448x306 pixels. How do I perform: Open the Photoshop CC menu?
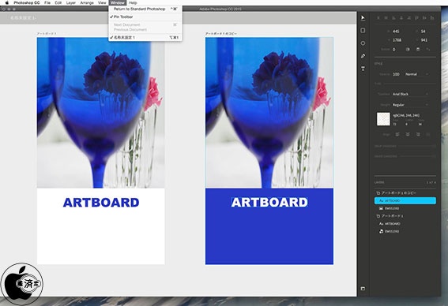[27, 2]
